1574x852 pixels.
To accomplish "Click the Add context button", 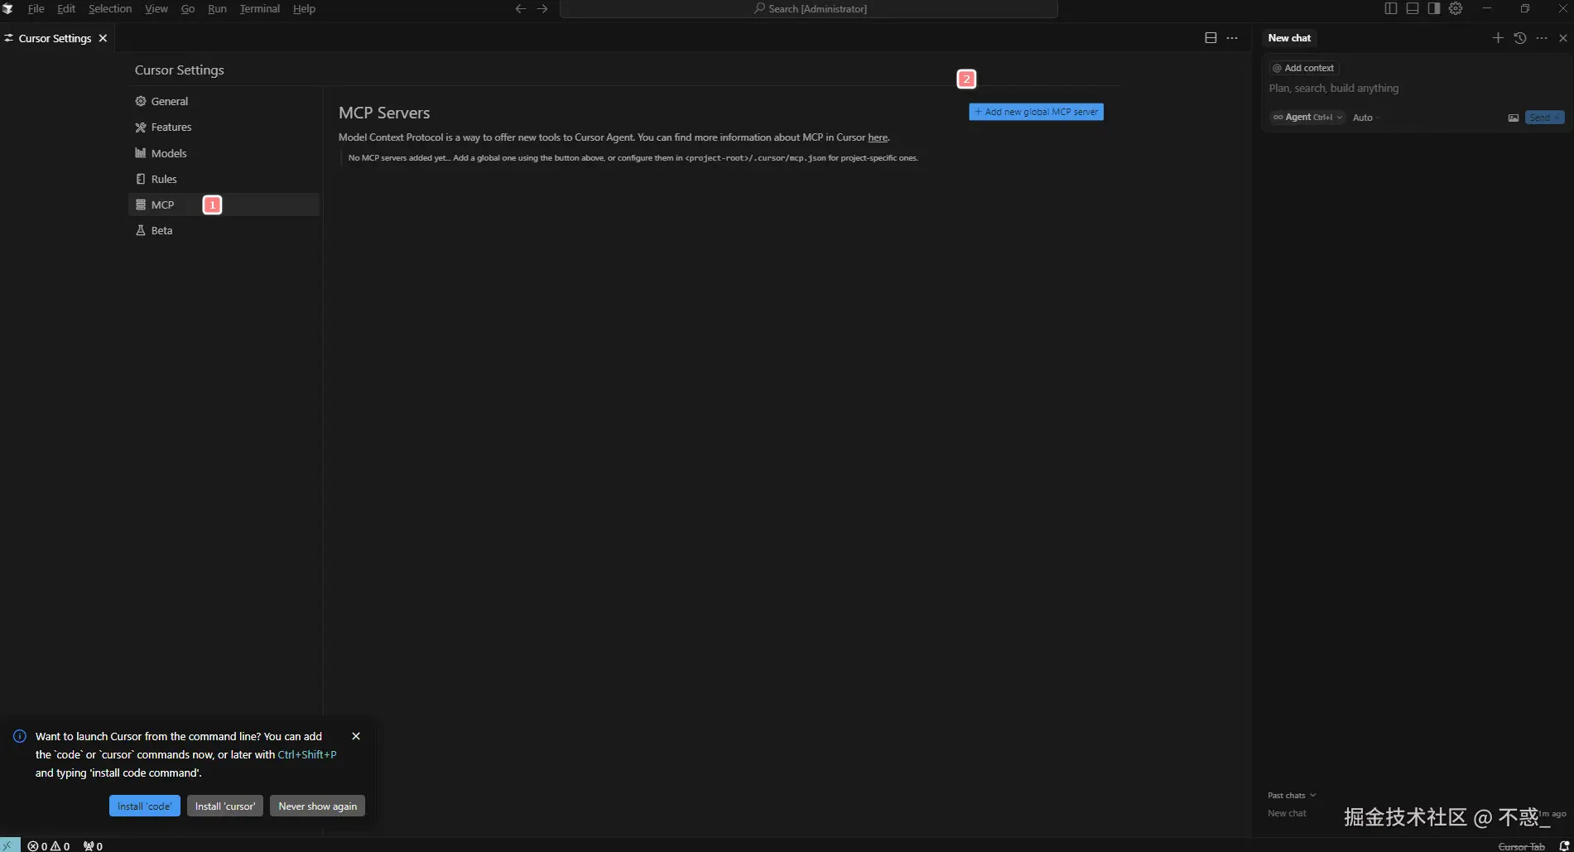I will (x=1304, y=68).
